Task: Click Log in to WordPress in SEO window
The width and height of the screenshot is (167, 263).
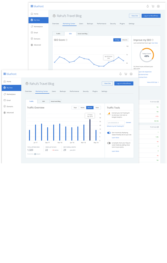Action: pos(151,16)
